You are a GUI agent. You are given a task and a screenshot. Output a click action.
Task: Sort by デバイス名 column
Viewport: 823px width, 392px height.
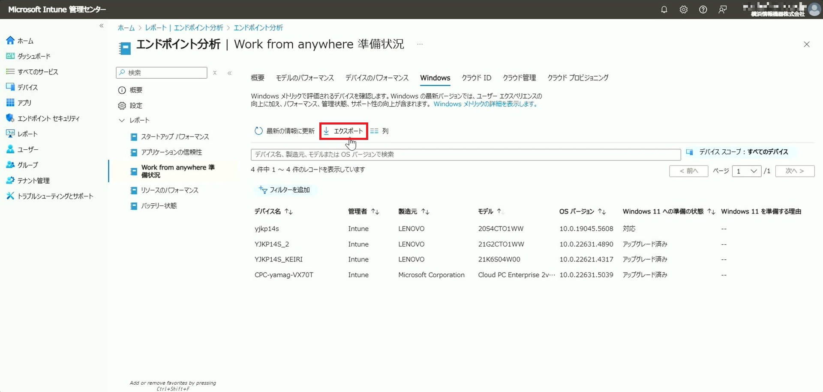coord(273,211)
